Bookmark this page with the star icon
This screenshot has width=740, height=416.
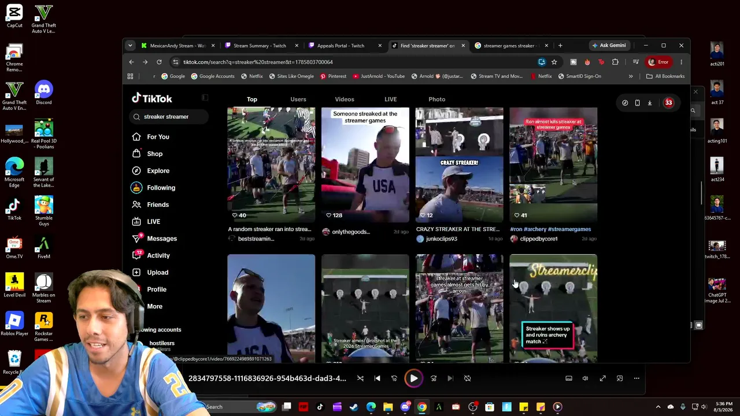(x=554, y=62)
